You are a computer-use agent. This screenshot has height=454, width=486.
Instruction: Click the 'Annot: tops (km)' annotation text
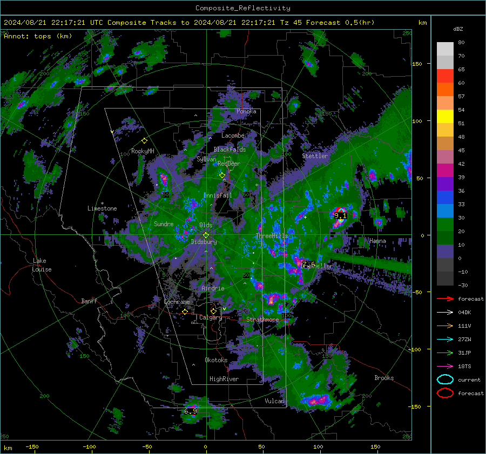pos(38,36)
